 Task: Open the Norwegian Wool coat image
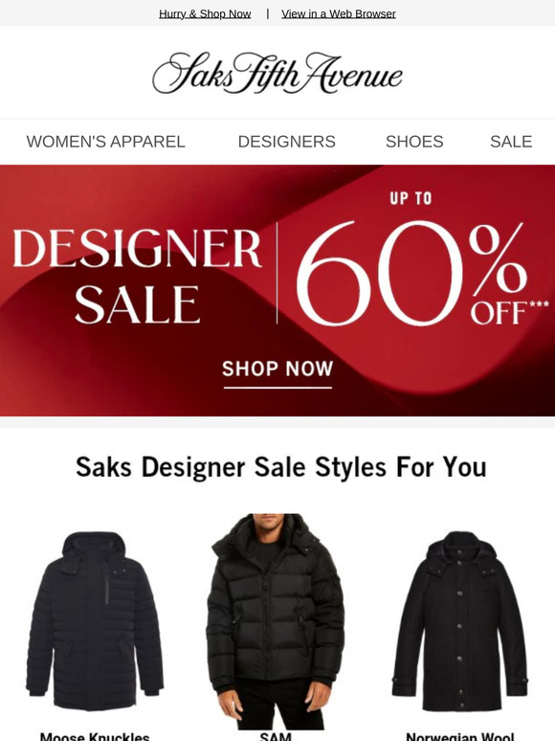pyautogui.click(x=459, y=621)
